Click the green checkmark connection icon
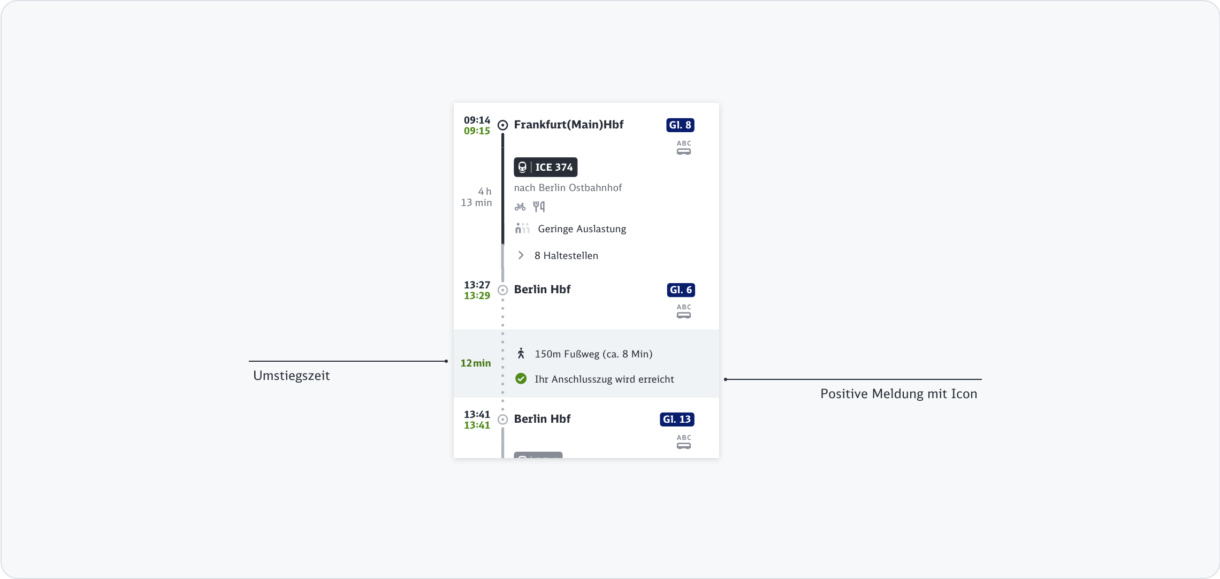This screenshot has width=1220, height=579. click(521, 379)
